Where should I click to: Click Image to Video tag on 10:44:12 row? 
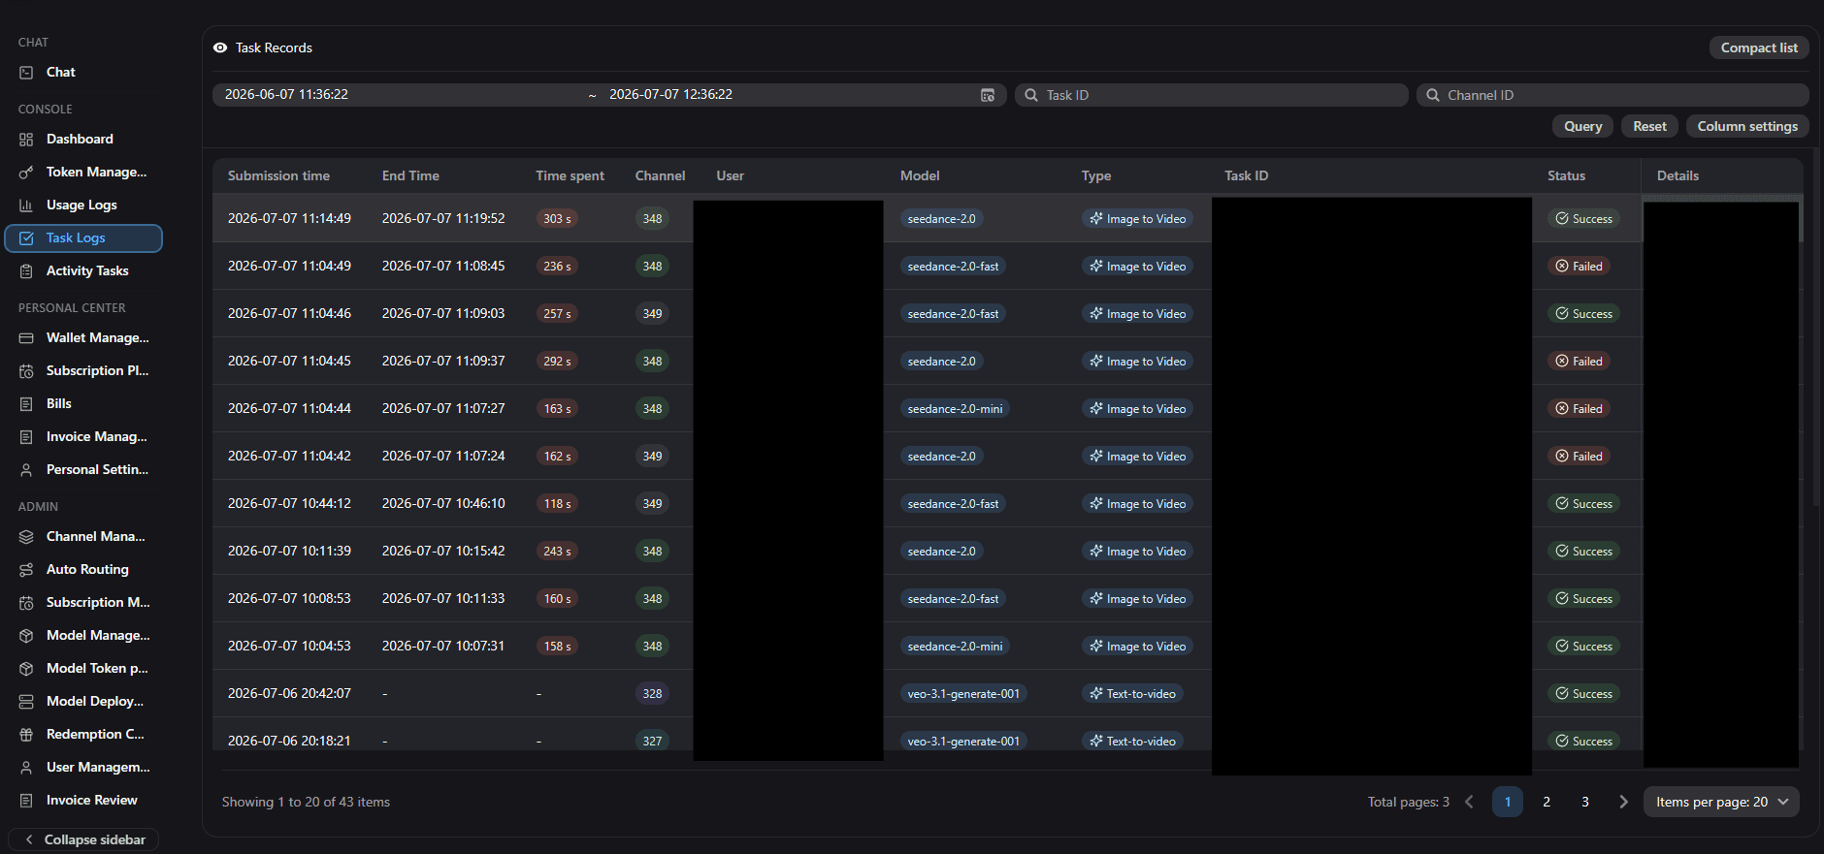click(1137, 504)
